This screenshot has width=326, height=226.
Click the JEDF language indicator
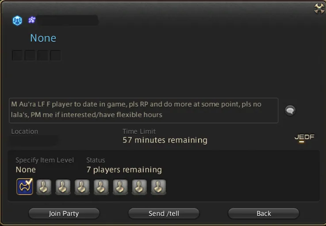click(x=304, y=137)
